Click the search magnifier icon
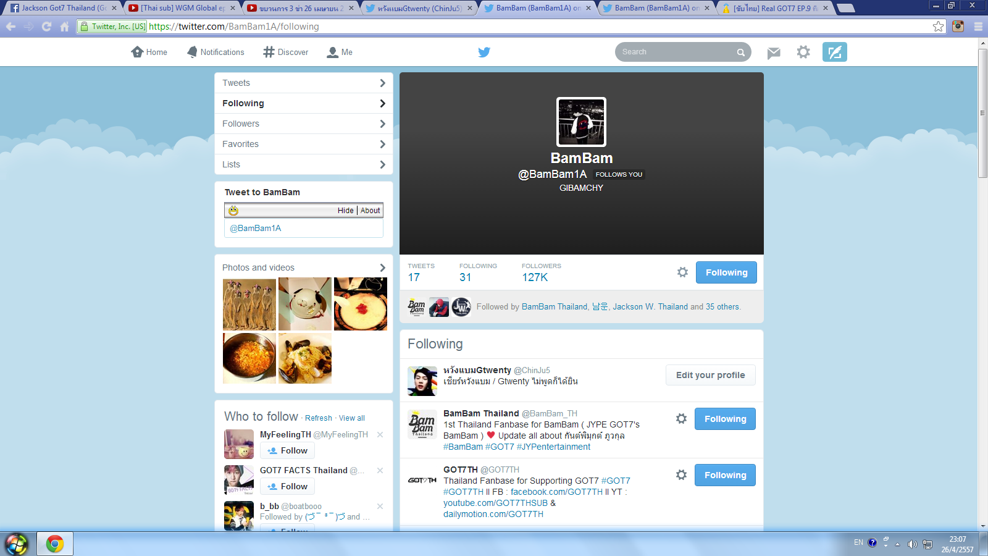988x556 pixels. [x=740, y=53]
